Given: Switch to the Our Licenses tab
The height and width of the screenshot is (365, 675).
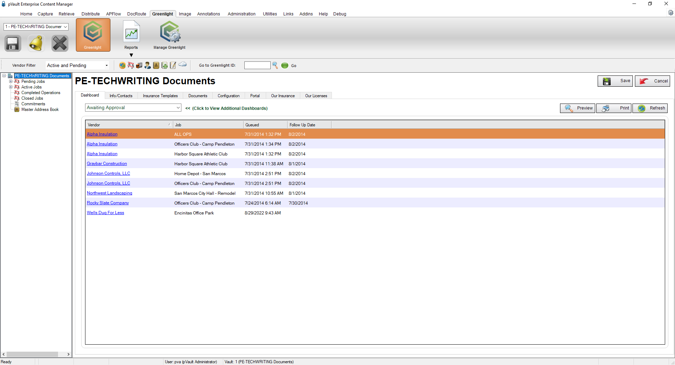Looking at the screenshot, I should [x=316, y=96].
